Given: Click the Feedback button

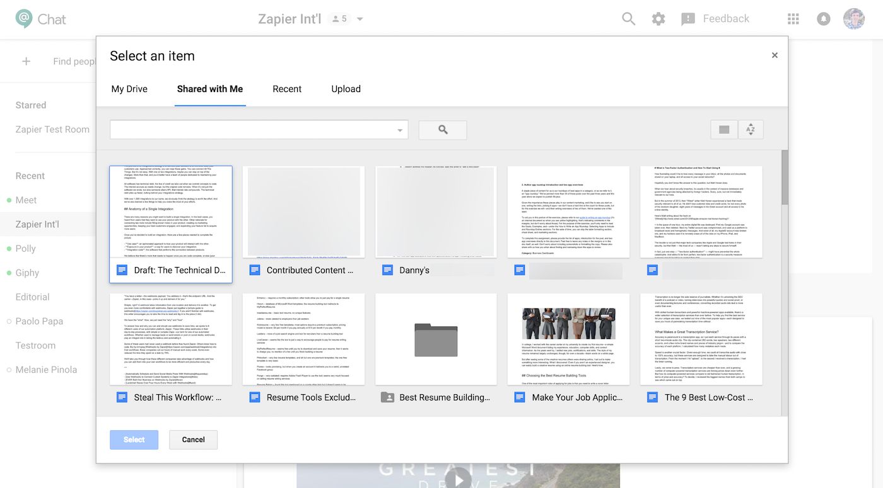Looking at the screenshot, I should tap(715, 19).
